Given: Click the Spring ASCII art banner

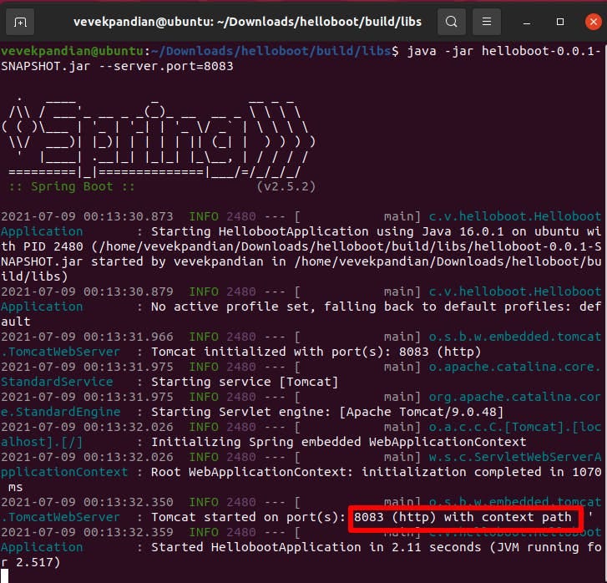Looking at the screenshot, I should pos(159,138).
